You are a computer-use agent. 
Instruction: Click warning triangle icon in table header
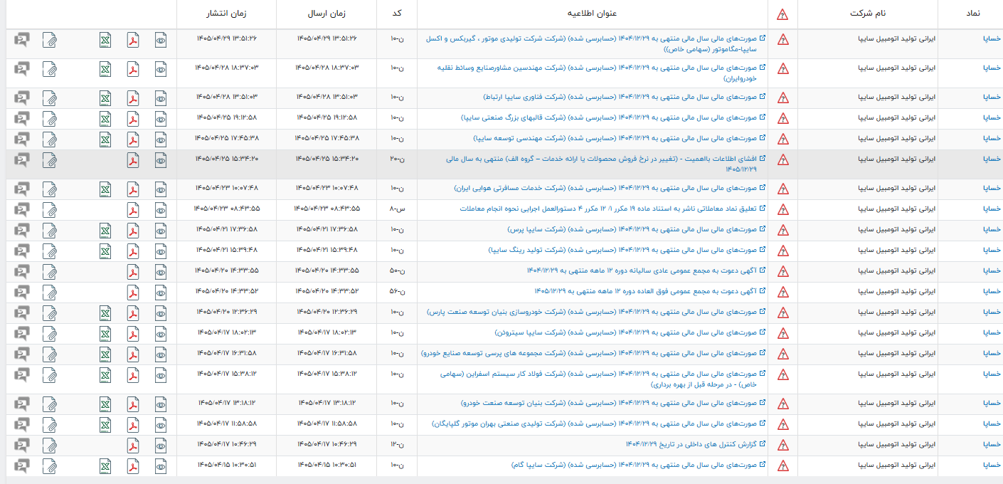[782, 14]
